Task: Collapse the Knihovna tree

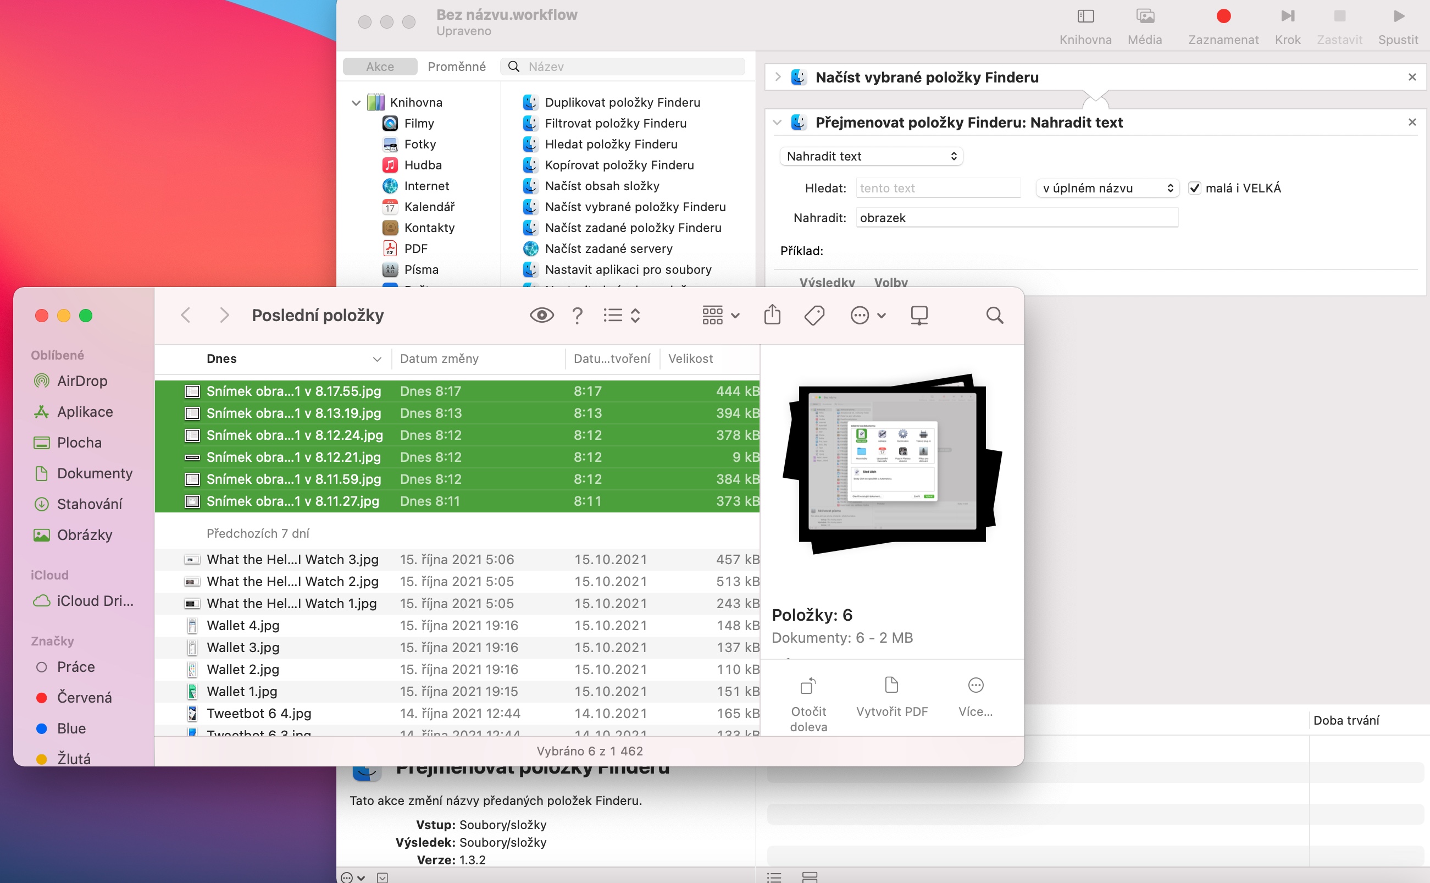Action: 356,103
